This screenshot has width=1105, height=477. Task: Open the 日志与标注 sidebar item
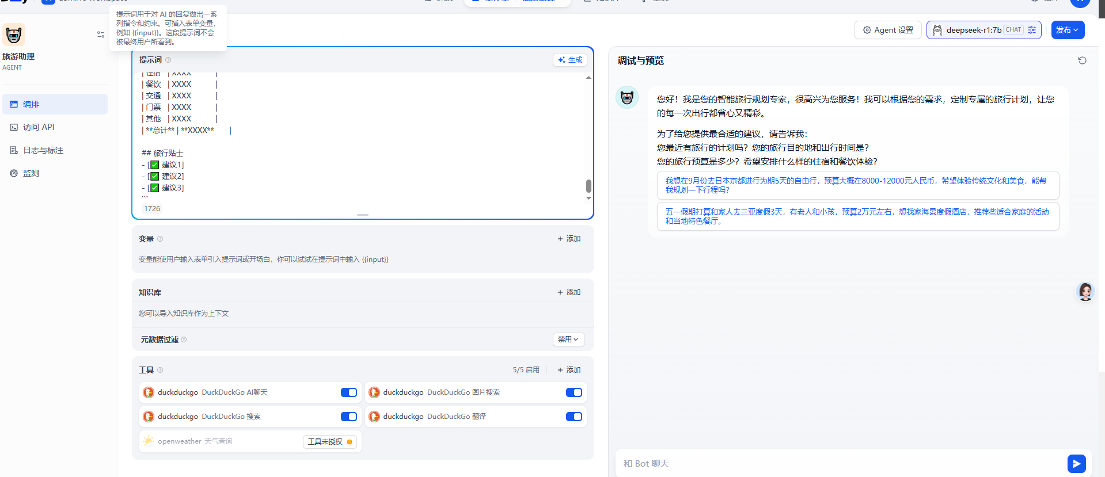55,150
